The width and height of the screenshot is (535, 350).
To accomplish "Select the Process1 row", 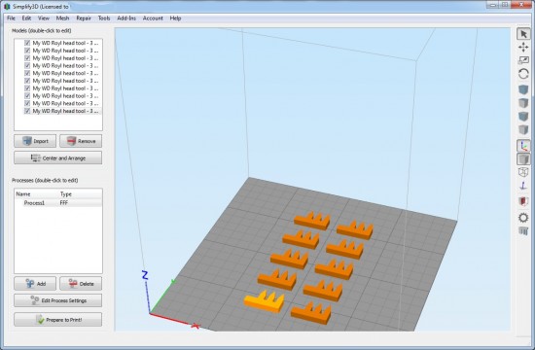I will pos(58,202).
